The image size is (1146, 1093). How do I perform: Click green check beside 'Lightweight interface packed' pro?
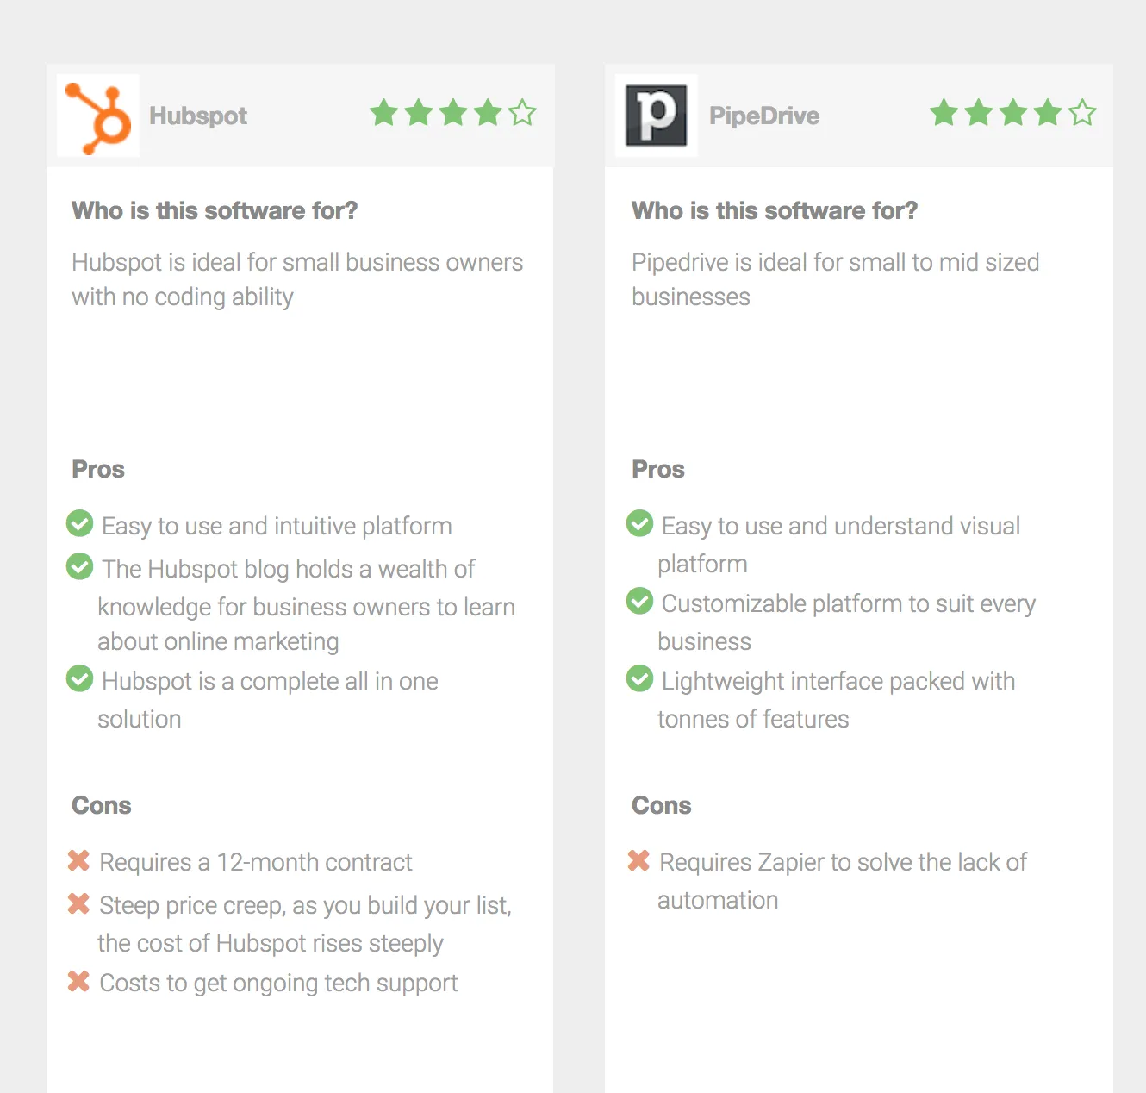coord(639,678)
